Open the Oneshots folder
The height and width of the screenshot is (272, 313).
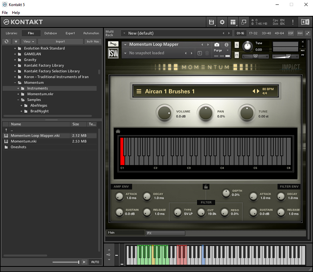(49, 147)
